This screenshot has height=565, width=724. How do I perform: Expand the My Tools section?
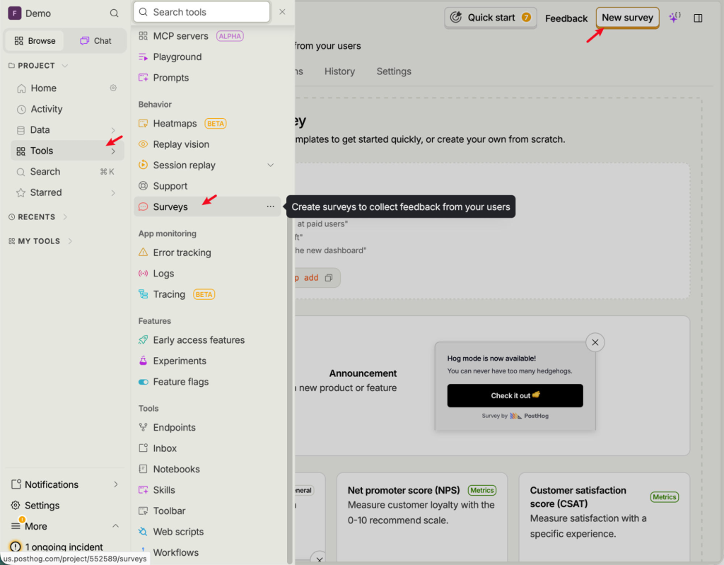click(x=40, y=240)
